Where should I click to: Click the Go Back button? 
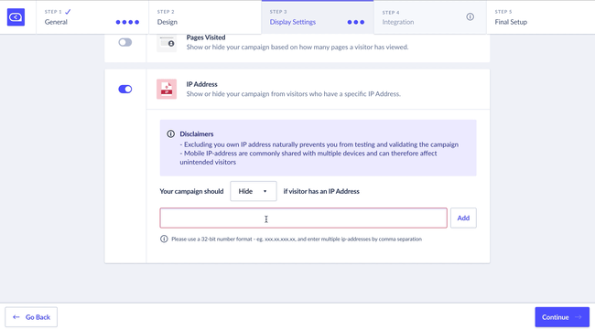pos(31,317)
